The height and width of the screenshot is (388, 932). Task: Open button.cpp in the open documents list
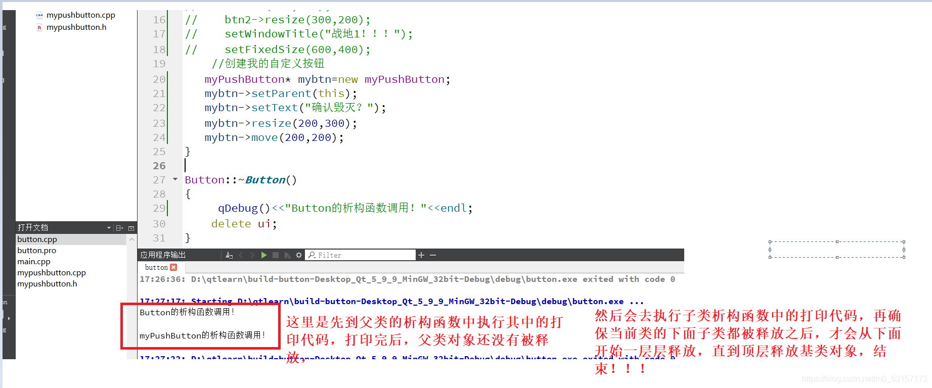click(71, 239)
